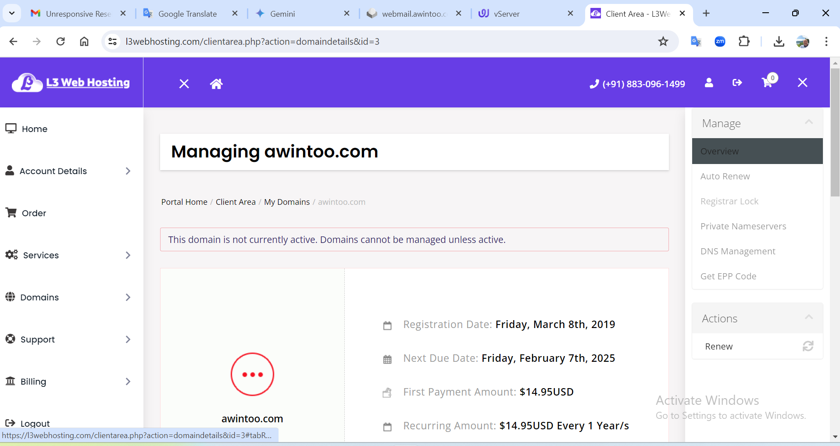Expand the Billing chevron arrow
The image size is (840, 446).
coord(128,382)
